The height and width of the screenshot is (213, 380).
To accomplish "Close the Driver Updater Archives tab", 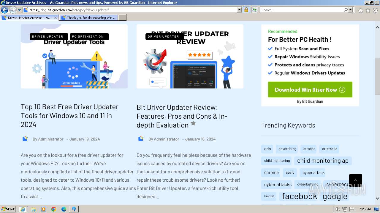I will (x=55, y=18).
